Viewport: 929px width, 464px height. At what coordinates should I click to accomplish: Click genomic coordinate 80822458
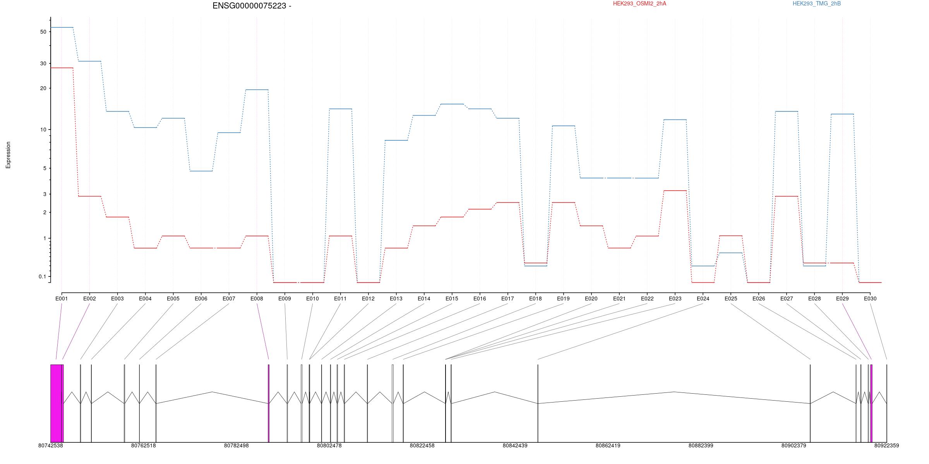pos(422,445)
